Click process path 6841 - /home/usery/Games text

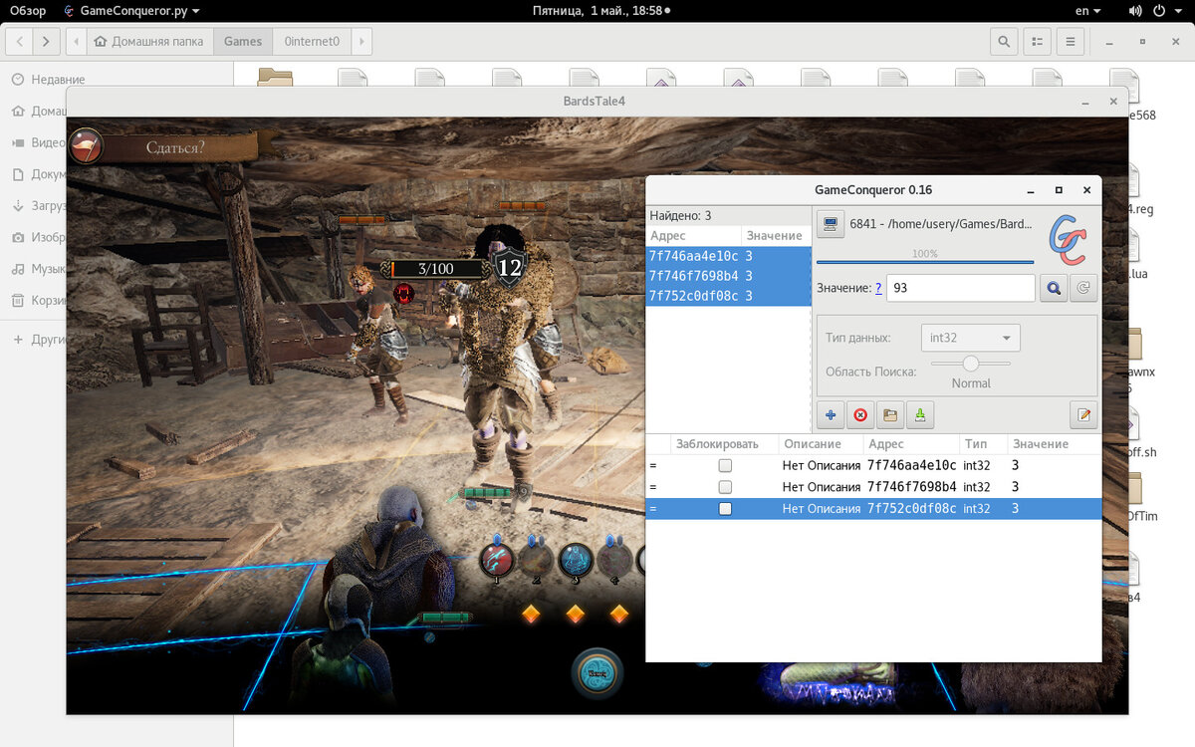point(941,225)
